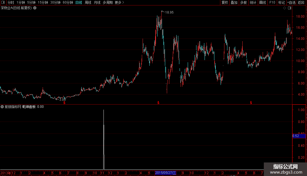307x176 pixels.
Task: Select the 日线 daily period
Action: click(79, 2)
